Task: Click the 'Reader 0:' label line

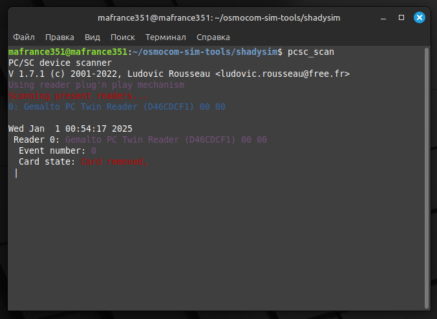Action: [x=36, y=139]
